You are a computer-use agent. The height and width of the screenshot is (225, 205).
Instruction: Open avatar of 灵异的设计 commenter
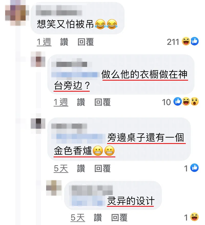pyautogui.click(x=54, y=188)
